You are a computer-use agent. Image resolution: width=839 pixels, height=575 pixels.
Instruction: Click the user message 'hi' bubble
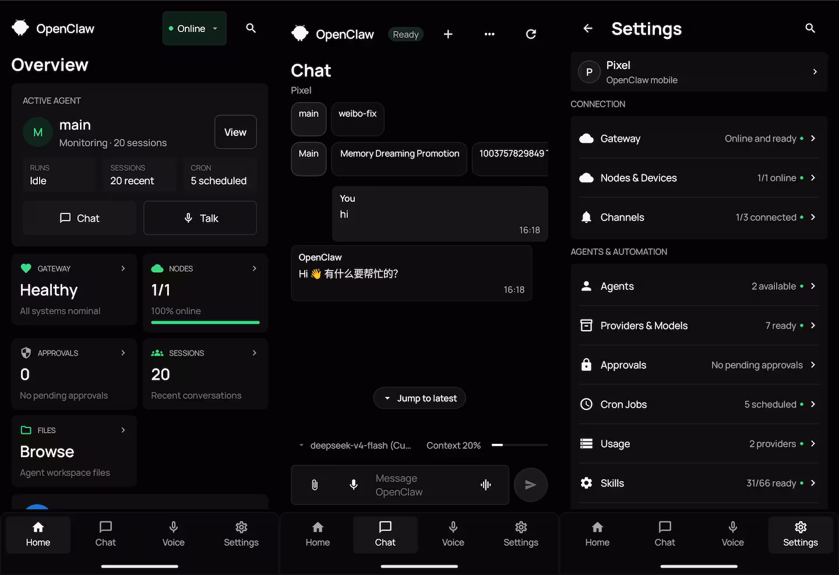pyautogui.click(x=440, y=214)
